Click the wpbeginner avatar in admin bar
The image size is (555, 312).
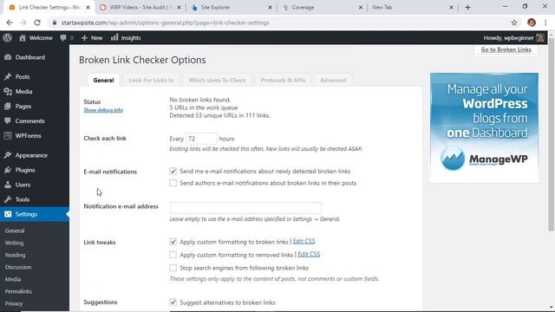(540, 38)
